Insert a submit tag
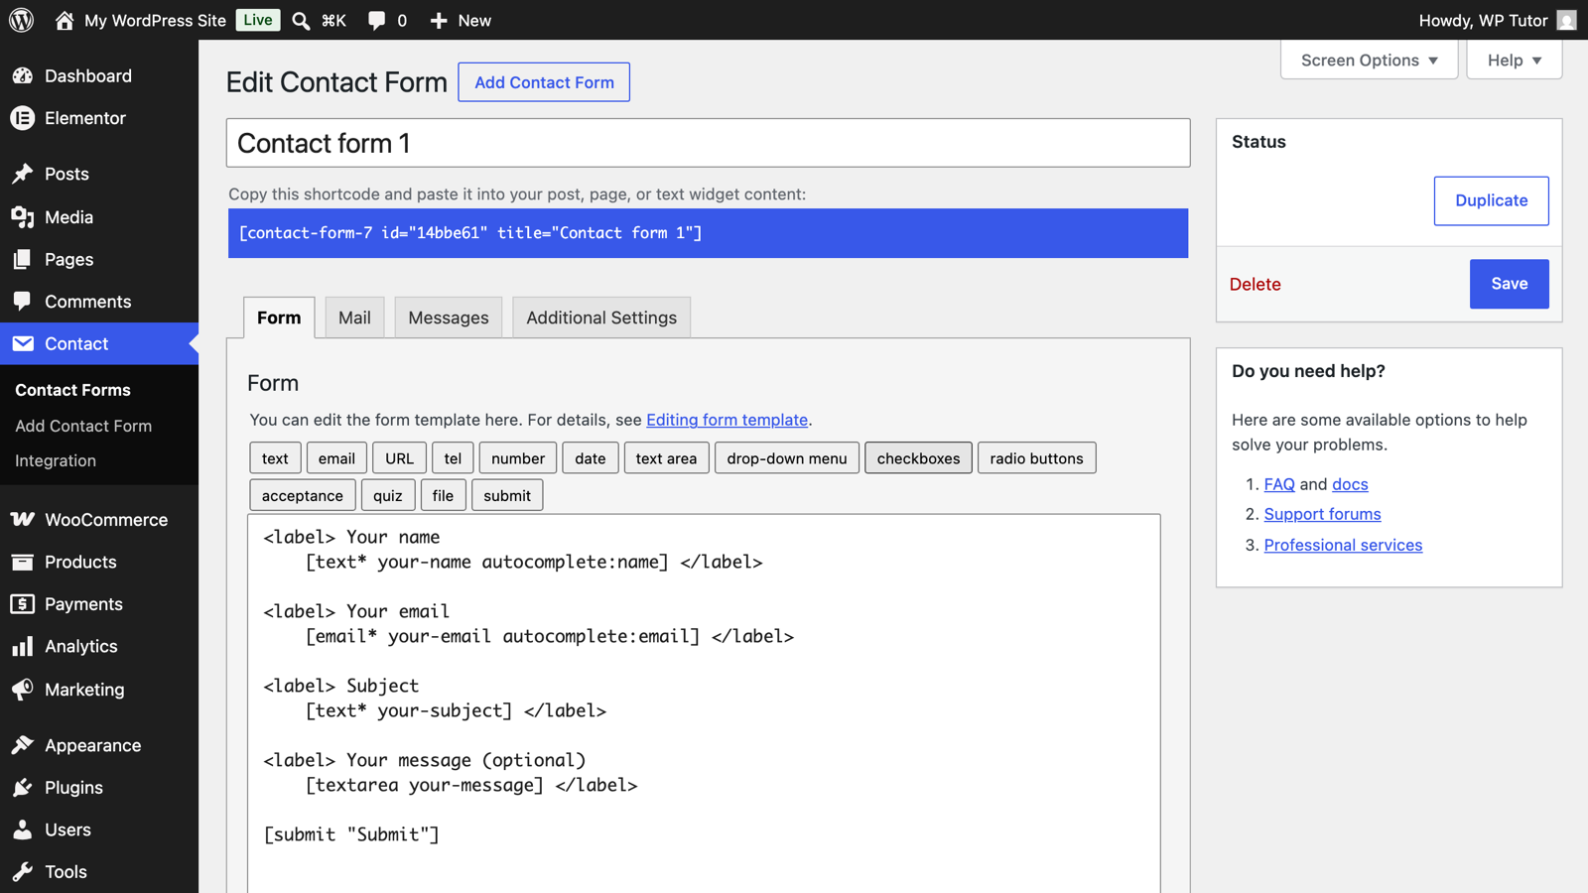Image resolution: width=1588 pixels, height=893 pixels. [x=507, y=495]
